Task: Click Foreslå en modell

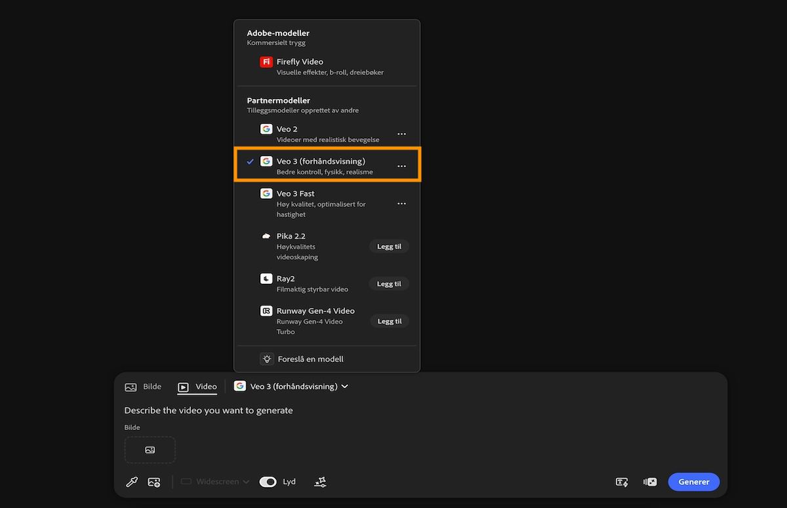Action: tap(327, 359)
